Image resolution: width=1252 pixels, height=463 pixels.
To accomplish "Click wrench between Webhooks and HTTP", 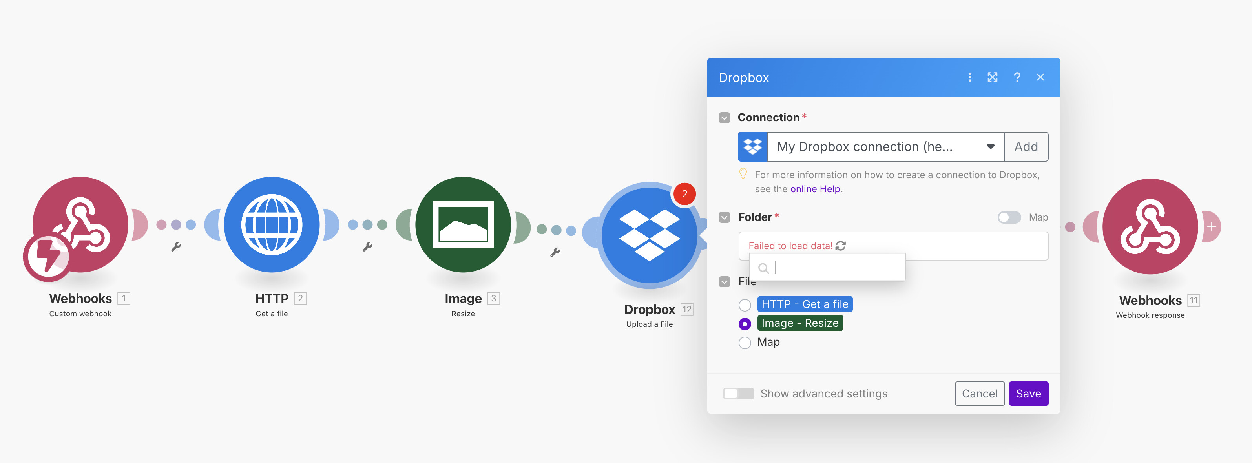I will click(x=176, y=247).
